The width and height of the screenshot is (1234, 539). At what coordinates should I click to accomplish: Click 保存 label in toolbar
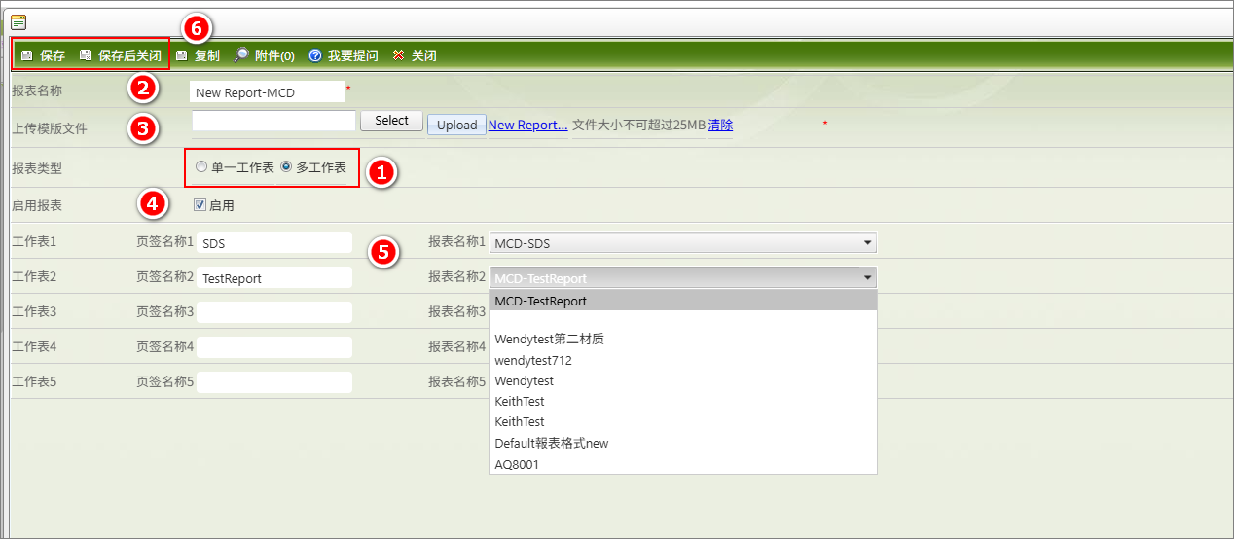53,55
